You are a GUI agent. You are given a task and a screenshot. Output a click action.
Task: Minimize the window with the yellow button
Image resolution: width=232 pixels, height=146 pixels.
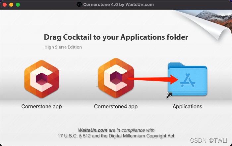click(x=11, y=5)
